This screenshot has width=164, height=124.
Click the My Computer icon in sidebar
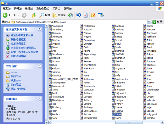(8, 85)
